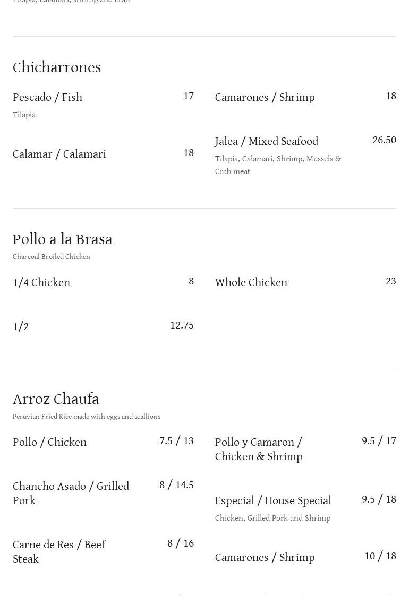Select the Pescado / Fish menu item
Viewport: 409px width, 596px height.
(47, 98)
